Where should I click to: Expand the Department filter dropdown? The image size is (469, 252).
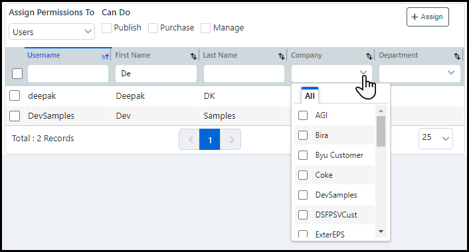(x=420, y=73)
